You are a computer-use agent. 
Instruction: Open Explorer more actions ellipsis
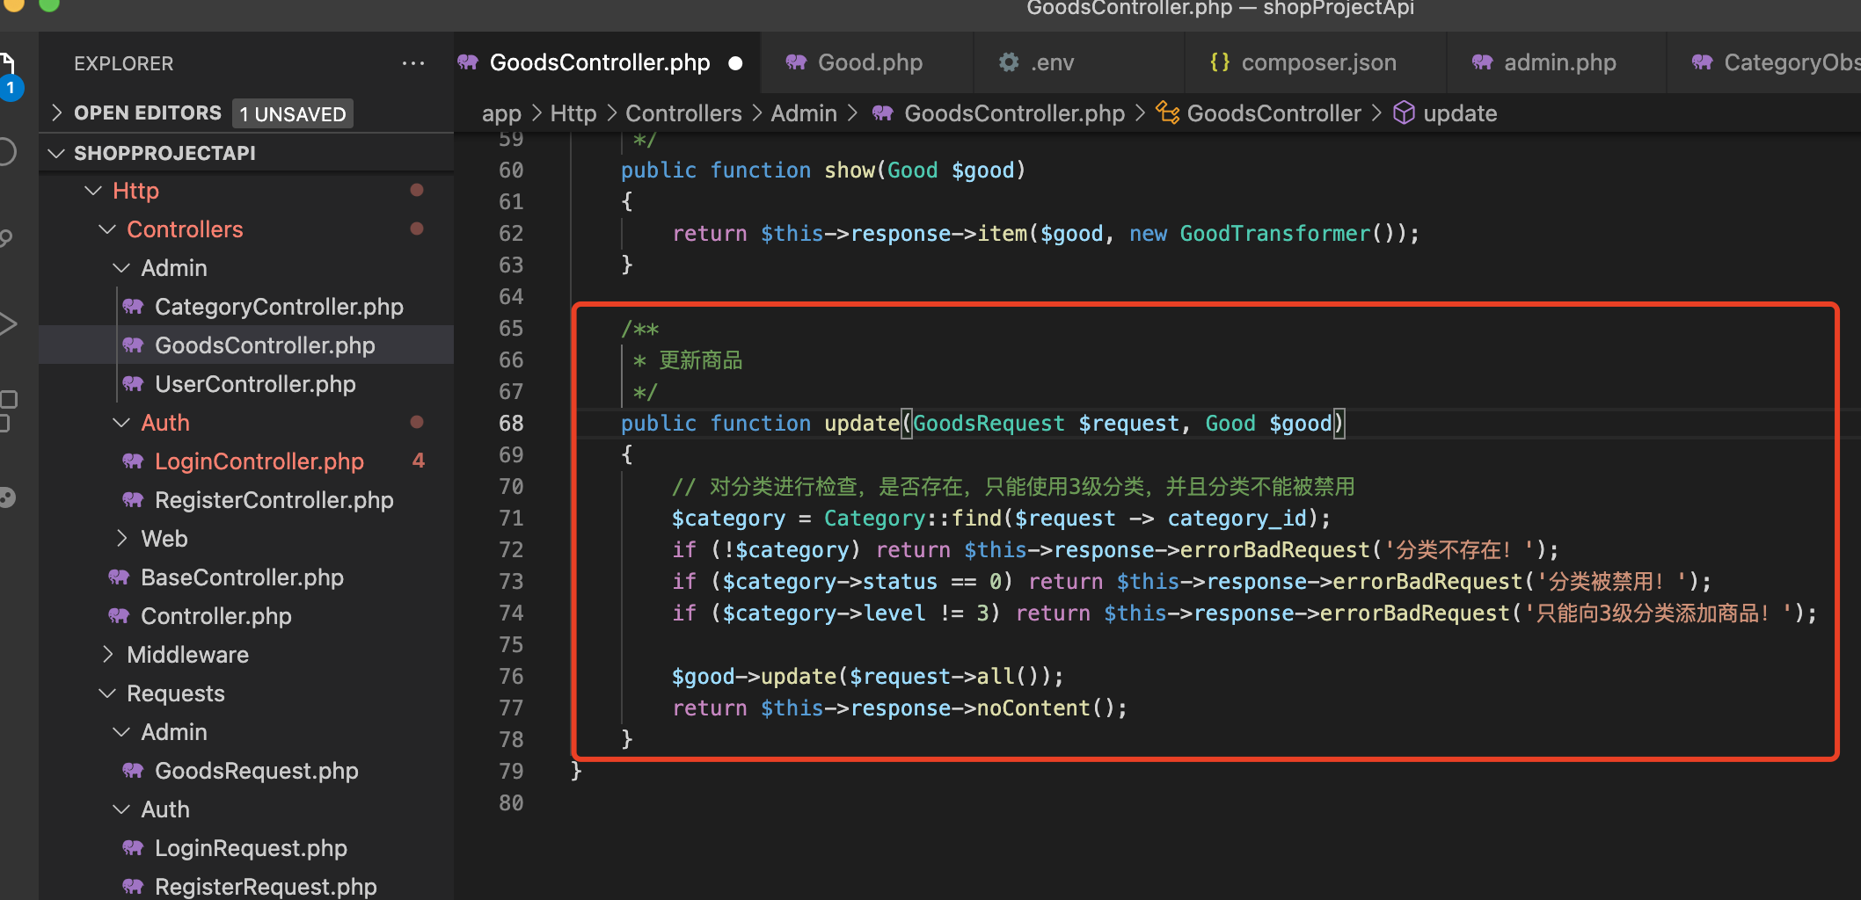tap(413, 63)
